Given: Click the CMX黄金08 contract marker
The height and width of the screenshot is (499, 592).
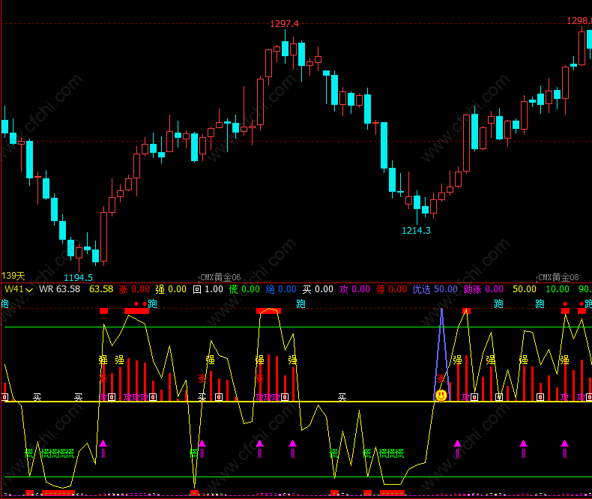Looking at the screenshot, I should [x=558, y=277].
